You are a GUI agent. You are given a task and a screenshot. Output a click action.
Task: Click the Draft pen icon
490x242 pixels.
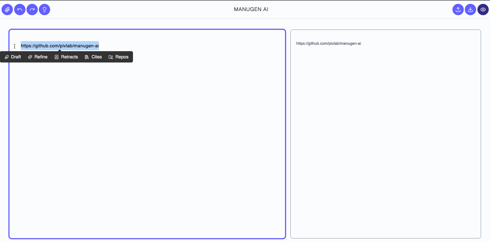tap(6, 57)
